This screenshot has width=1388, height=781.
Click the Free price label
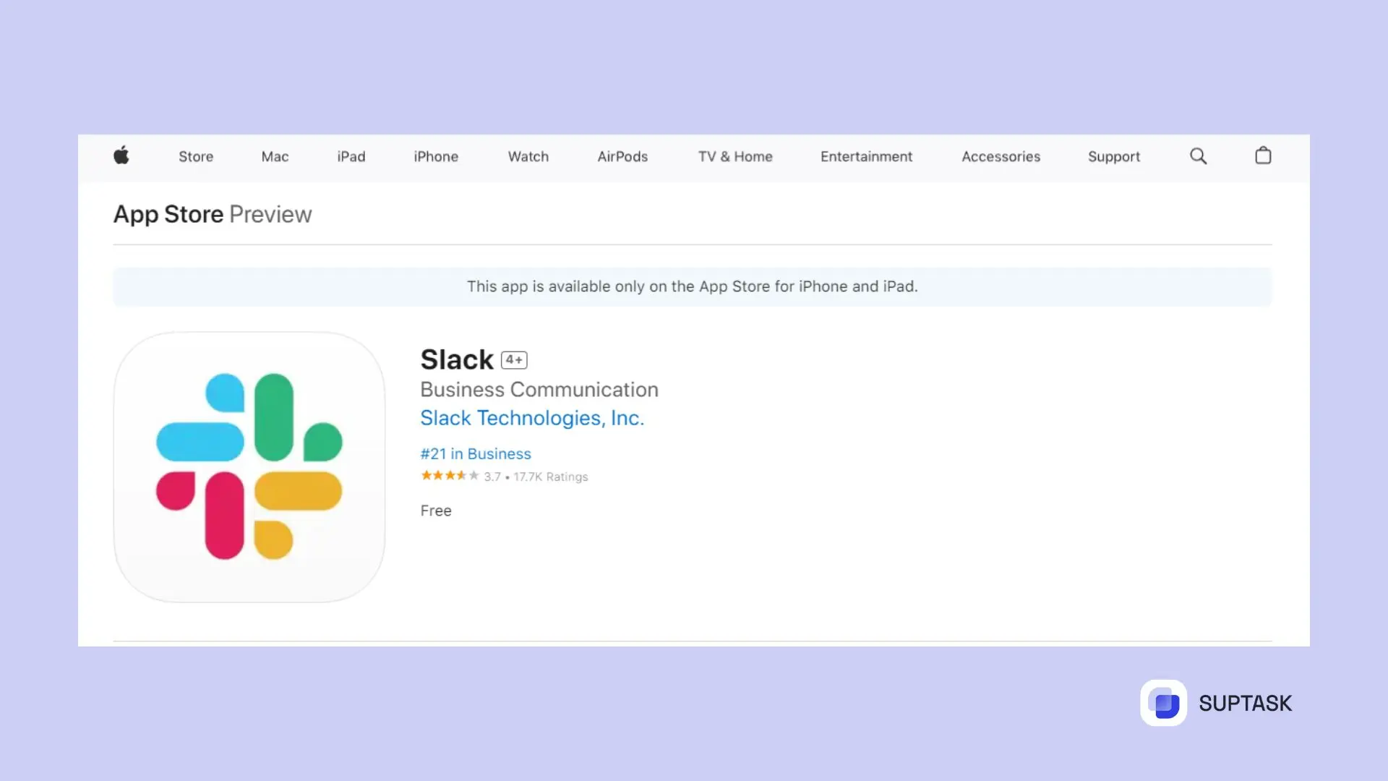point(435,511)
